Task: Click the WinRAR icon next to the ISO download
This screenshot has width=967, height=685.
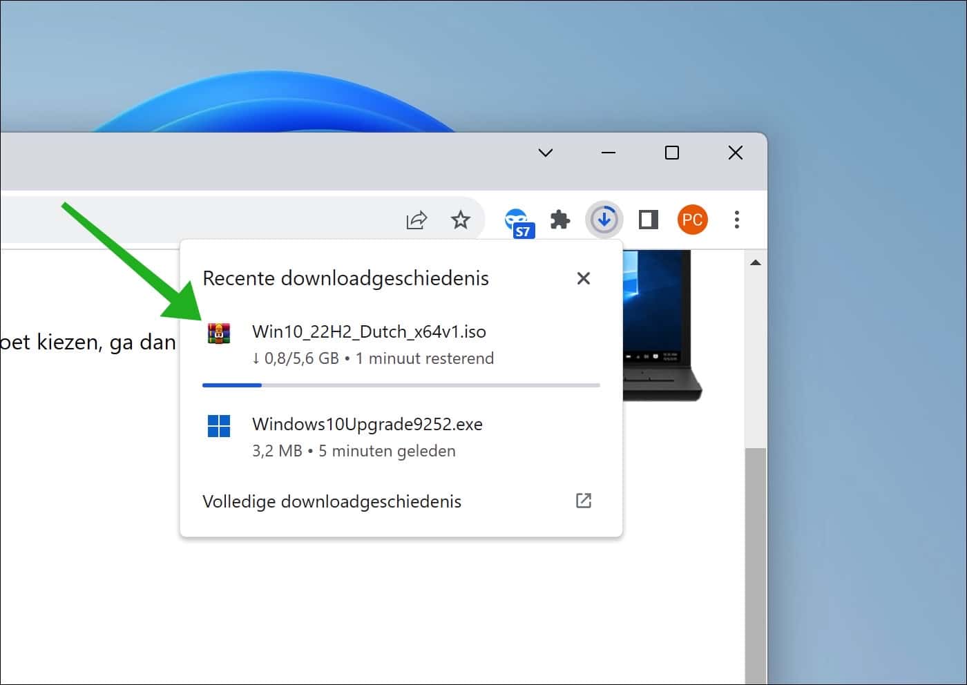Action: tap(219, 333)
